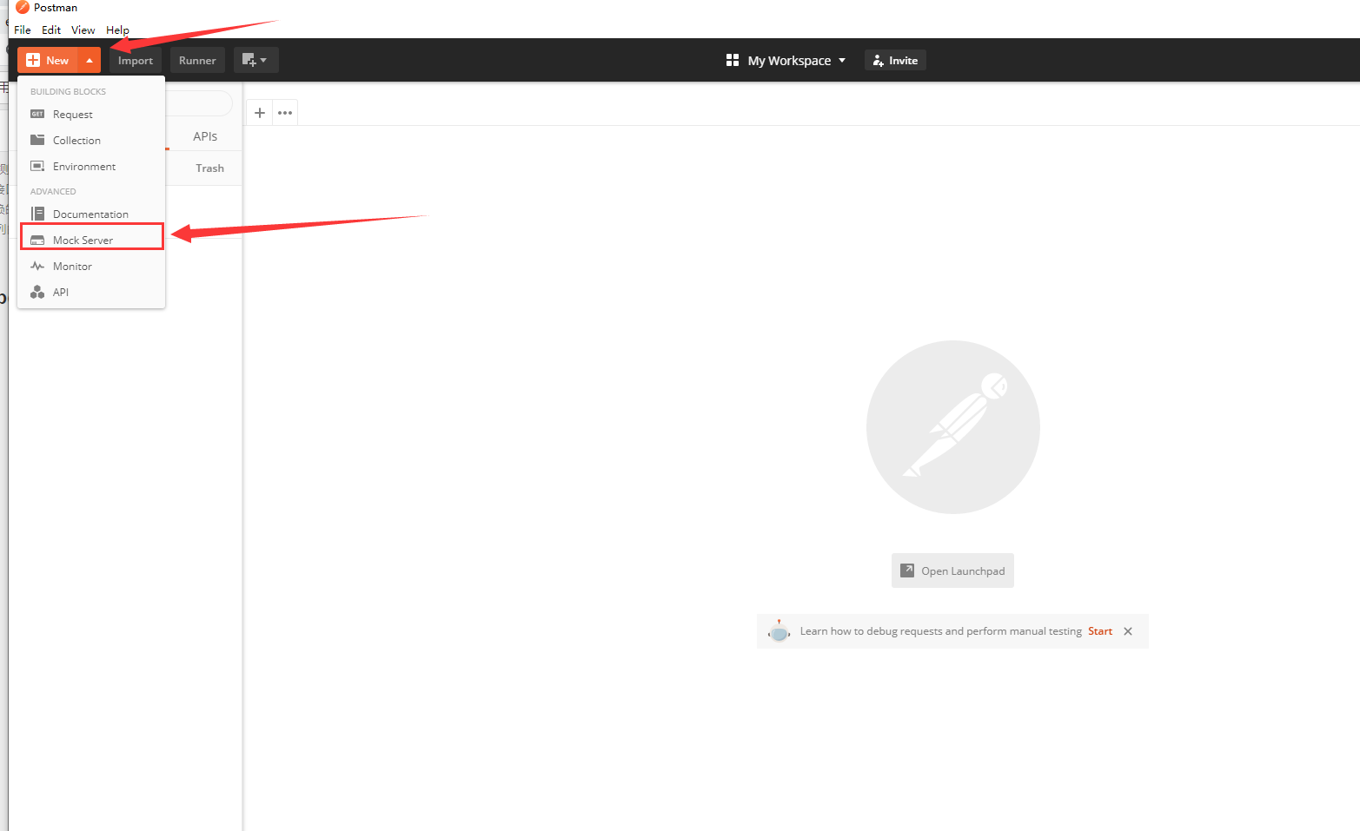Screen dimensions: 1360x831
Task: Open the Help menu
Action: click(117, 30)
